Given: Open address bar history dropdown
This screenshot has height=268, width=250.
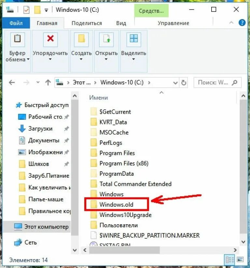Looking at the screenshot, I should coord(175,83).
